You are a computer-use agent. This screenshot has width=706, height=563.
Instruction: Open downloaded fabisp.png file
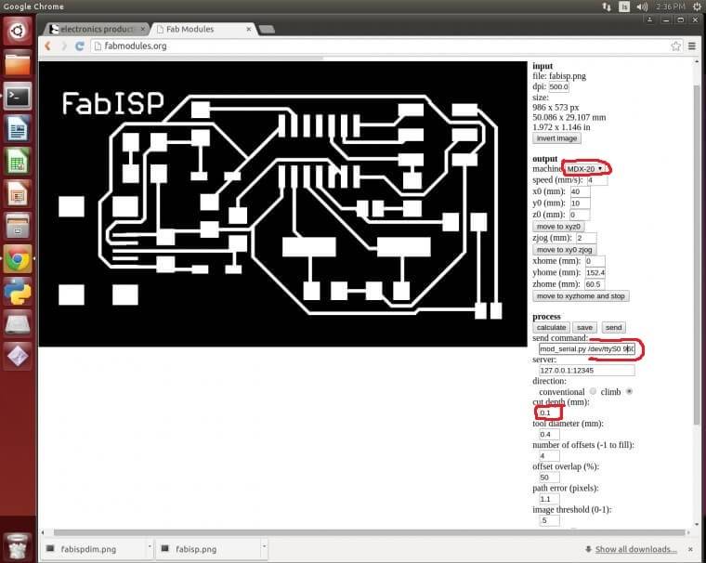pyautogui.click(x=196, y=549)
